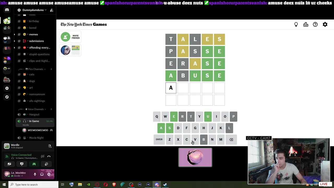
Task: Click the invite people icon beside server name
Action: 51,10
